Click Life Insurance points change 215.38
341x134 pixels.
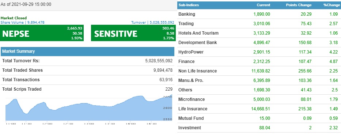[305, 109]
